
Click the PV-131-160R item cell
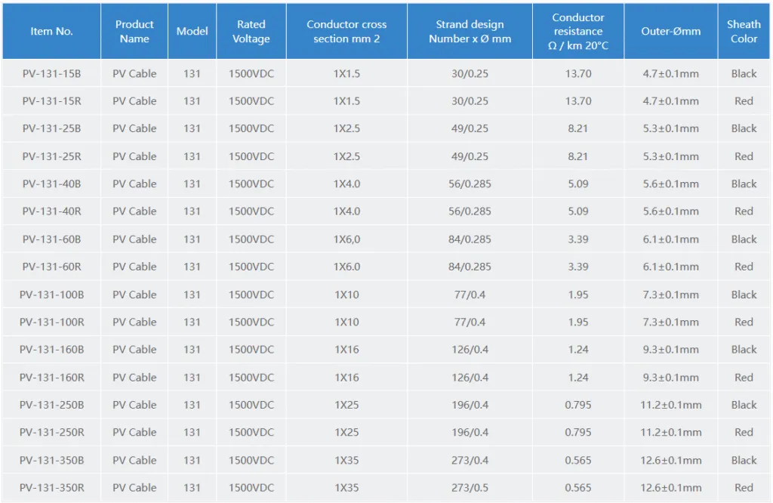coord(51,378)
